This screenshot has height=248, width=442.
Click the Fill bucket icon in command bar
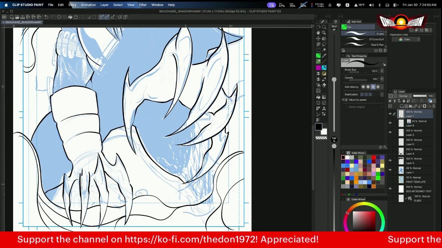70,17
